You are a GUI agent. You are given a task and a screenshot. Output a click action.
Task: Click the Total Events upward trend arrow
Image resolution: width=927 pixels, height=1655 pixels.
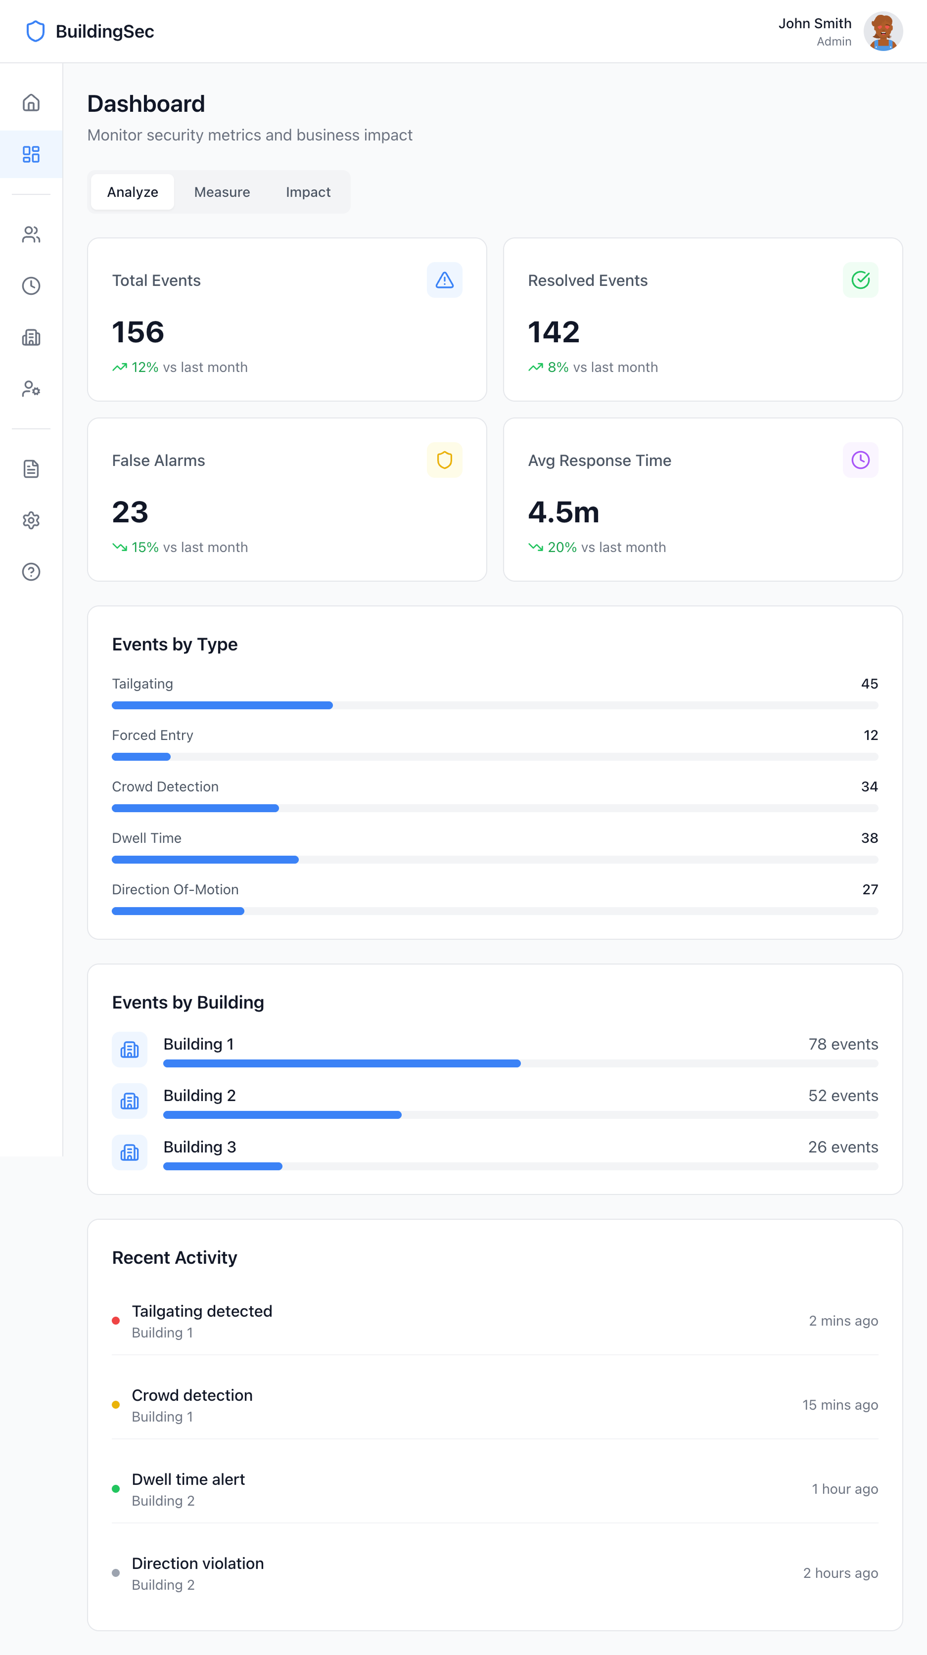click(x=120, y=368)
